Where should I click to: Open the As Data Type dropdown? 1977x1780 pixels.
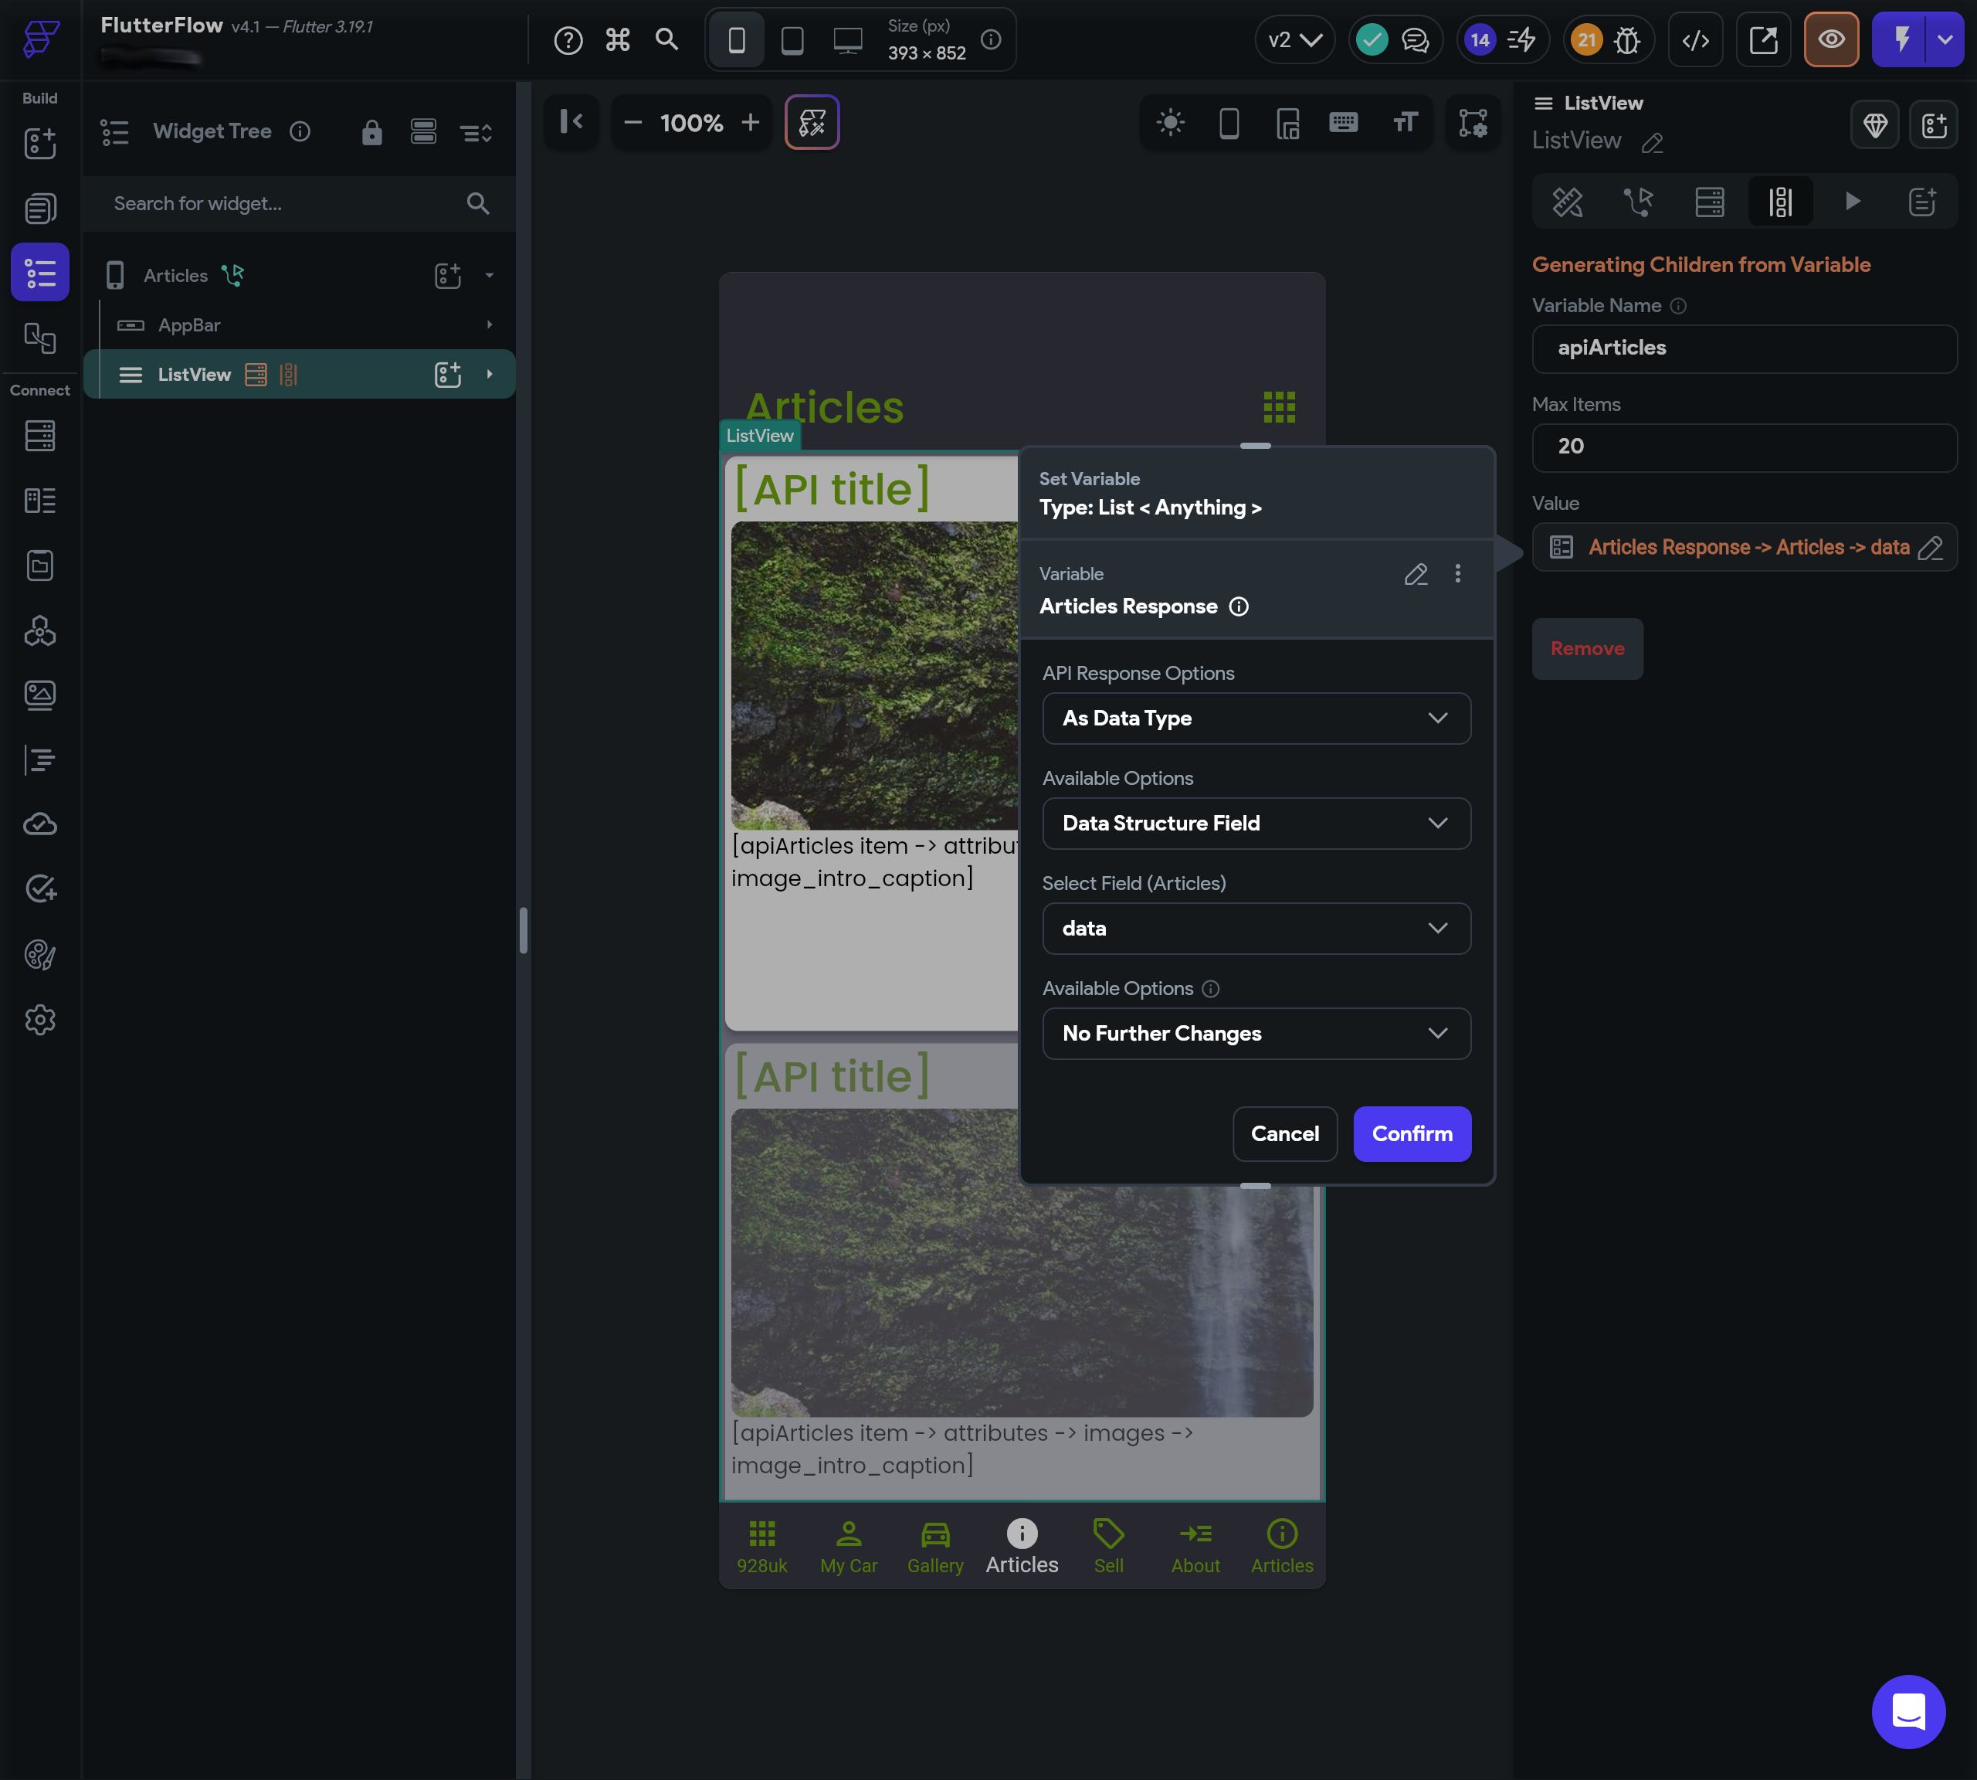click(x=1256, y=718)
